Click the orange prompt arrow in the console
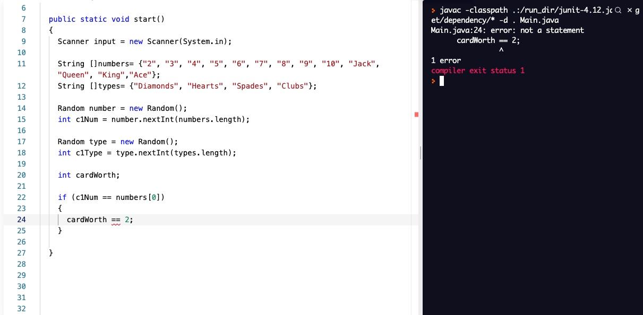This screenshot has height=315, width=643. pos(434,9)
